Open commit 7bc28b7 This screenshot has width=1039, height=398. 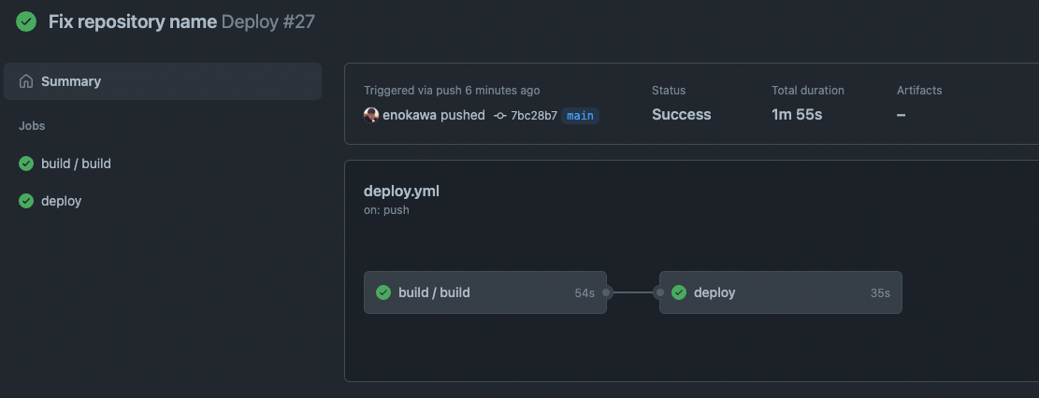pyautogui.click(x=533, y=116)
